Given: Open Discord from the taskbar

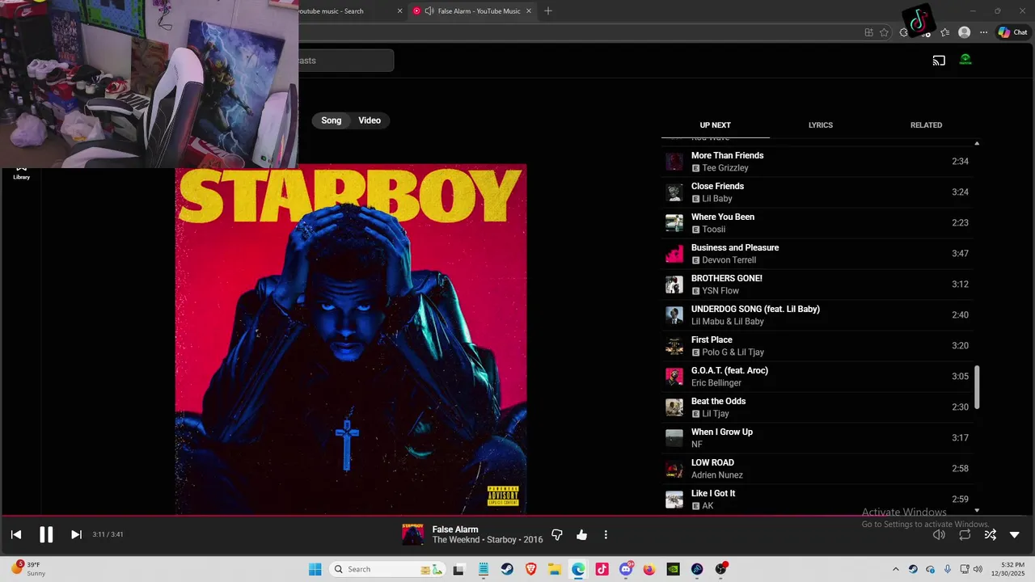Looking at the screenshot, I should click(626, 569).
